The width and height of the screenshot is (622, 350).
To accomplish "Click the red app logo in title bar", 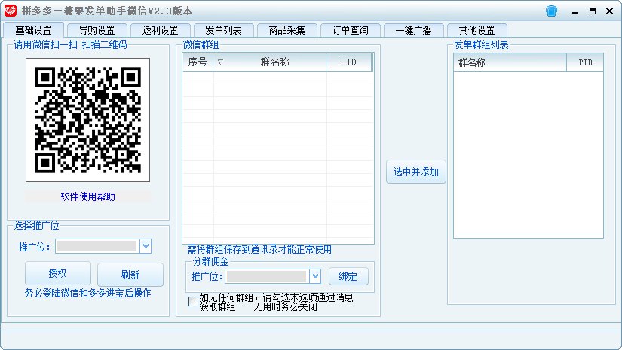I will coord(11,11).
